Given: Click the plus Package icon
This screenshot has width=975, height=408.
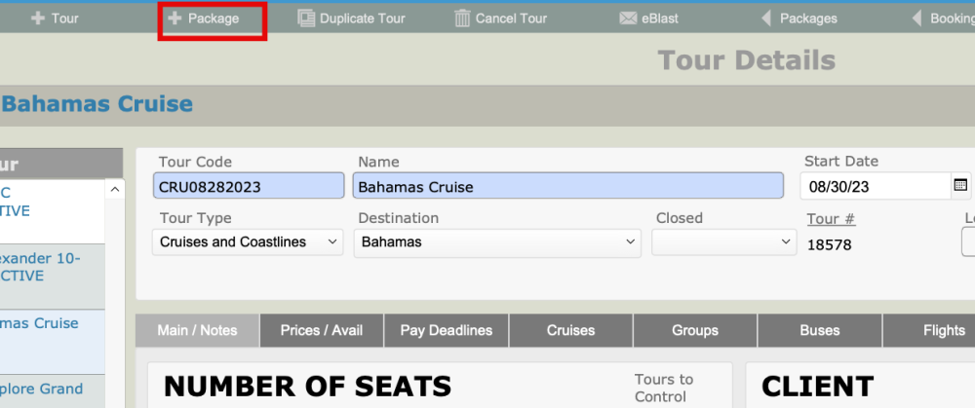Looking at the screenshot, I should click(x=175, y=19).
